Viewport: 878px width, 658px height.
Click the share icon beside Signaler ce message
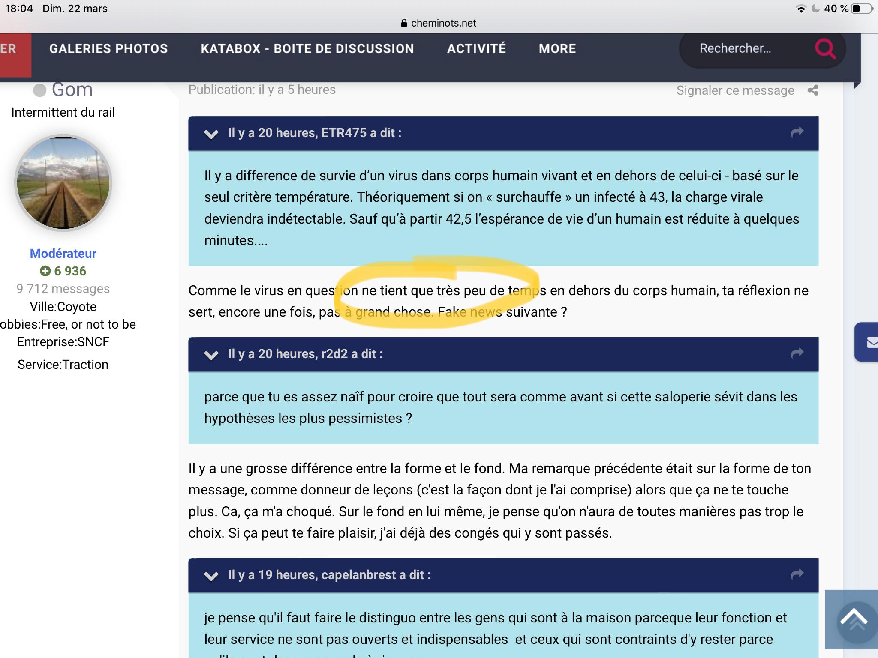point(813,90)
